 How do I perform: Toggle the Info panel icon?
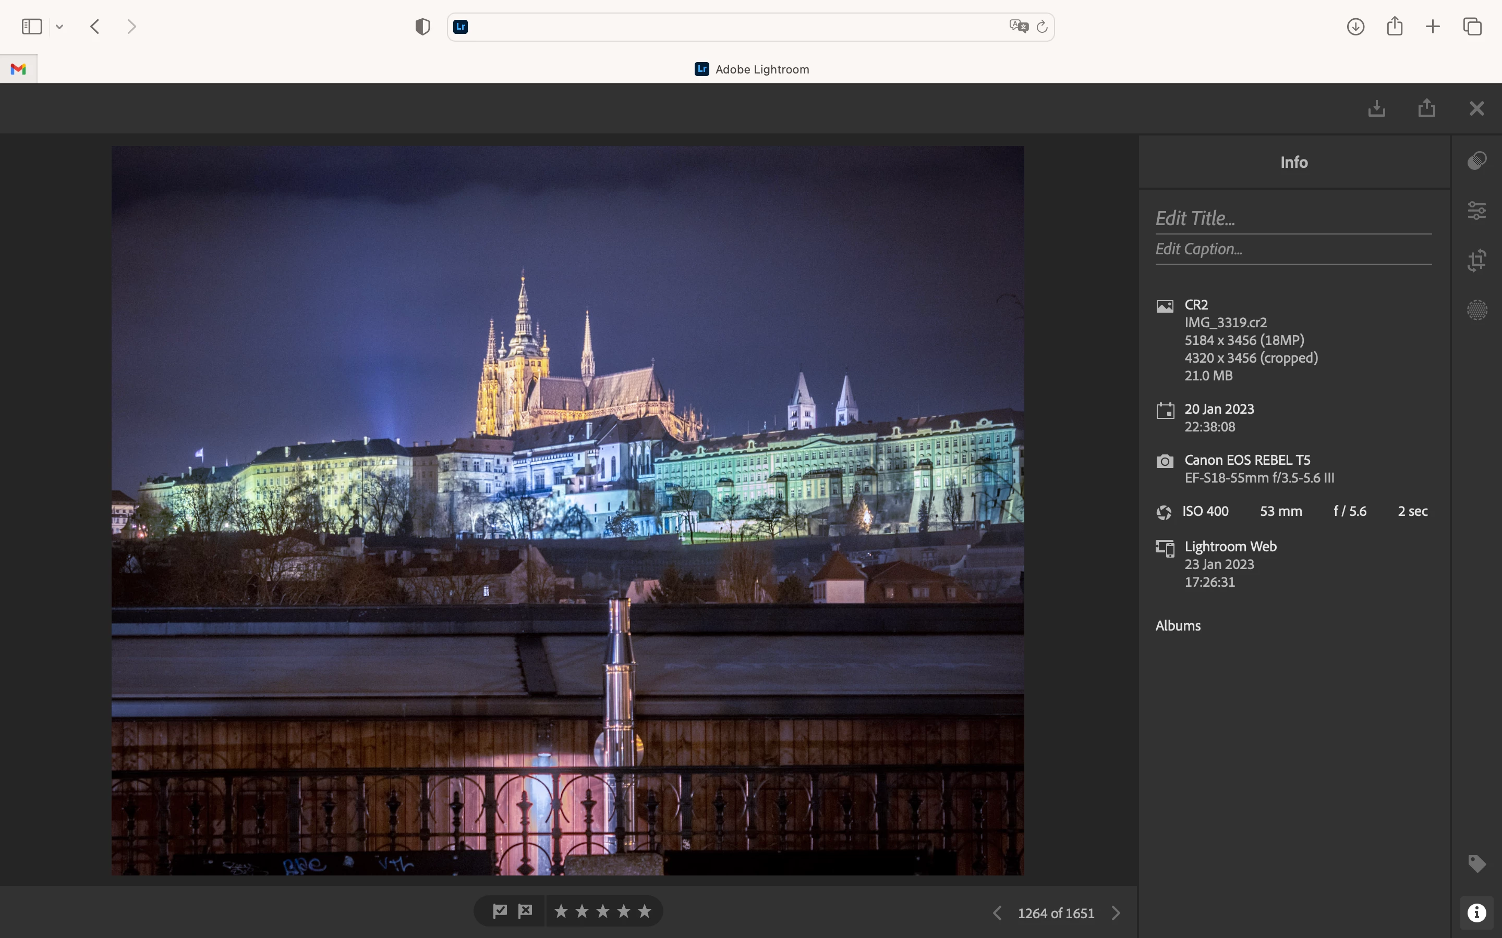tap(1476, 912)
